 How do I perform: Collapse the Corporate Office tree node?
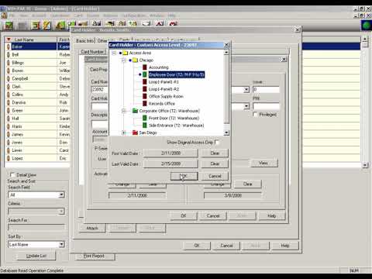coord(124,111)
